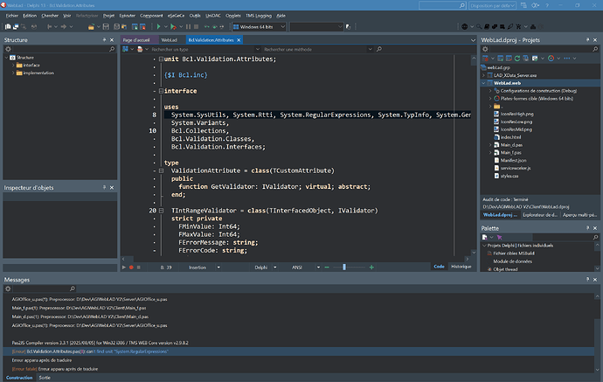This screenshot has height=382, width=603.
Task: Expand the Main_d.pas node
Action: (490, 145)
